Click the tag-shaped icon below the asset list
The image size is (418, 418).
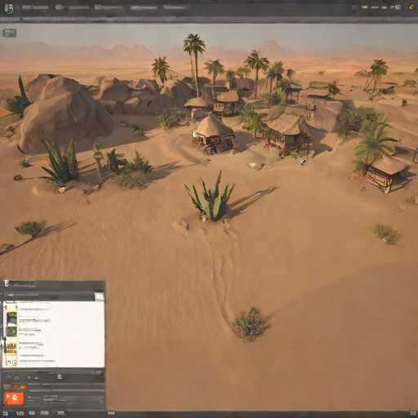tap(8, 377)
